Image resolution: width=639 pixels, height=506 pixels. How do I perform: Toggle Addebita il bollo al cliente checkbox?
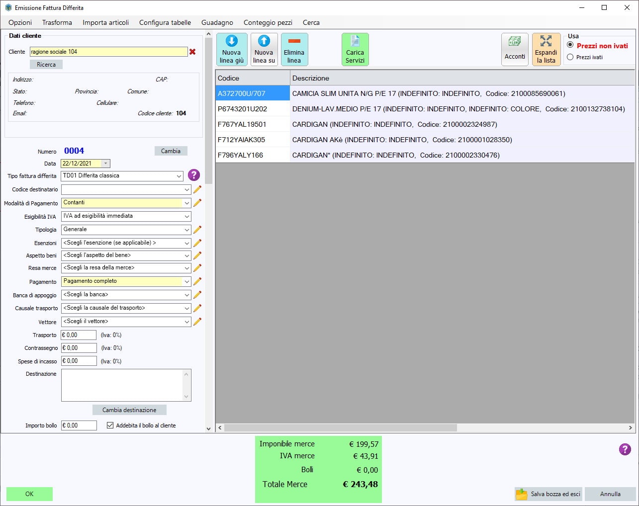[110, 425]
